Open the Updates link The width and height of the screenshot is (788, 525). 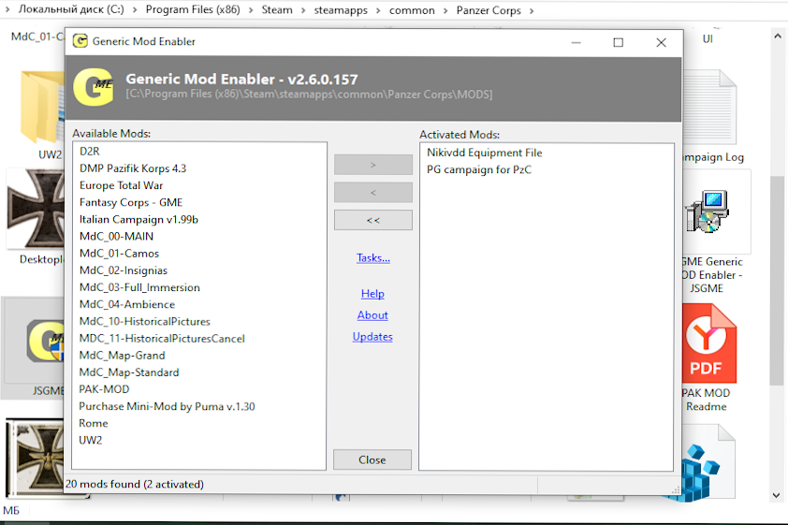[x=372, y=337]
